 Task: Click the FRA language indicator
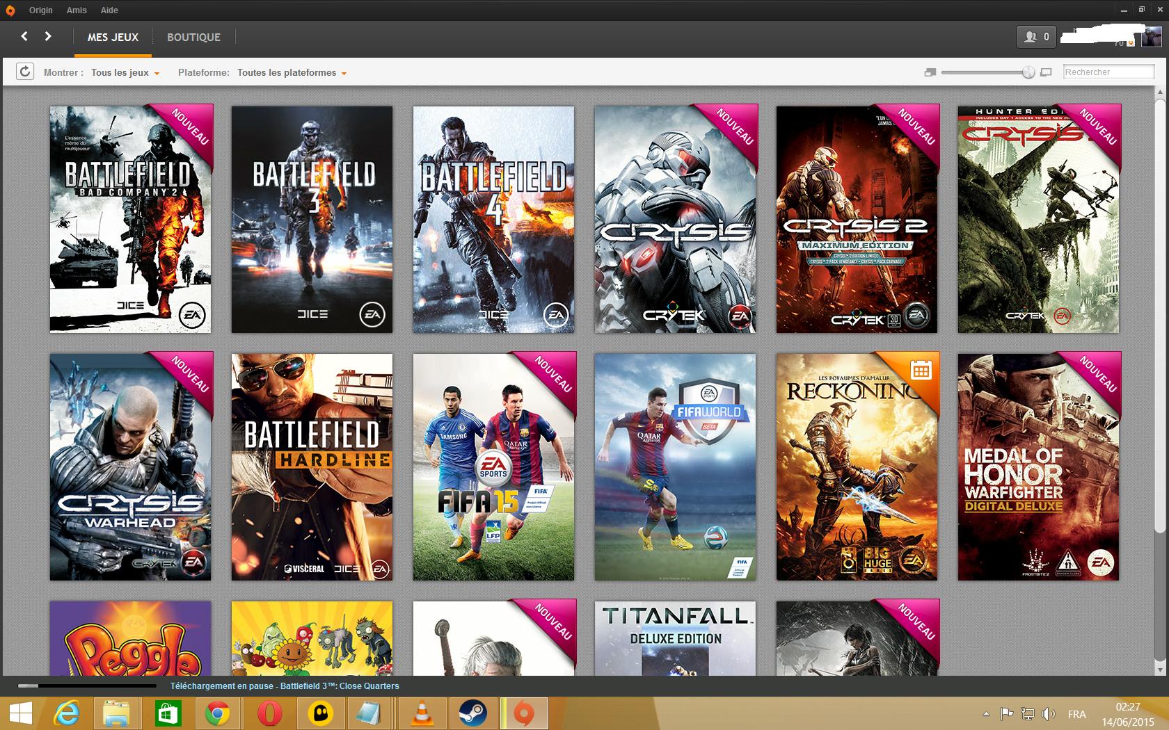coord(1076,714)
